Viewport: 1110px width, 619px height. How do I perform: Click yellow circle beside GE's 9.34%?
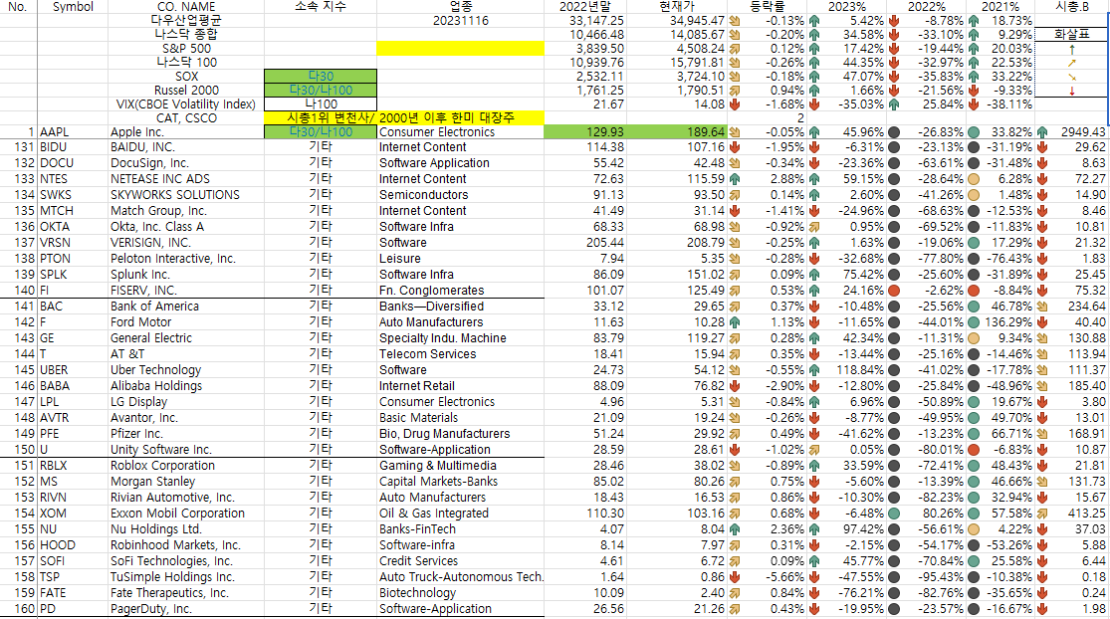pos(974,338)
